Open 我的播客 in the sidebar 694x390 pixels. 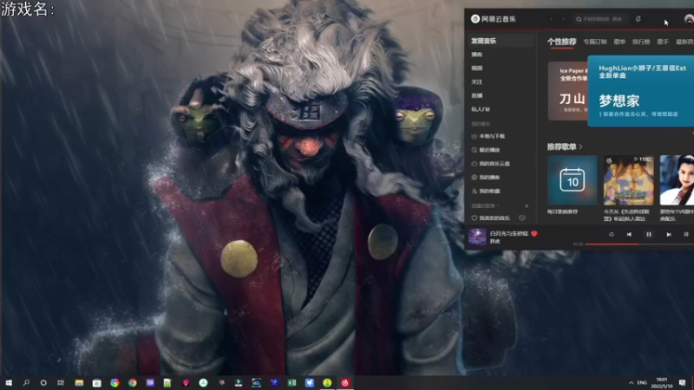click(x=486, y=178)
